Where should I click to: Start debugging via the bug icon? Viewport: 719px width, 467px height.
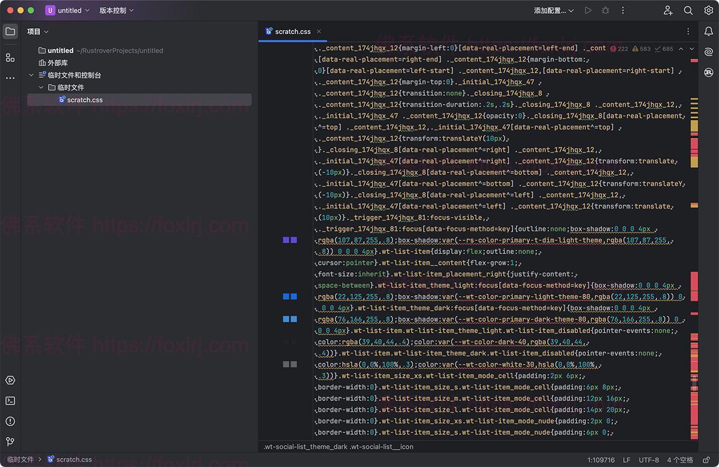coord(605,10)
